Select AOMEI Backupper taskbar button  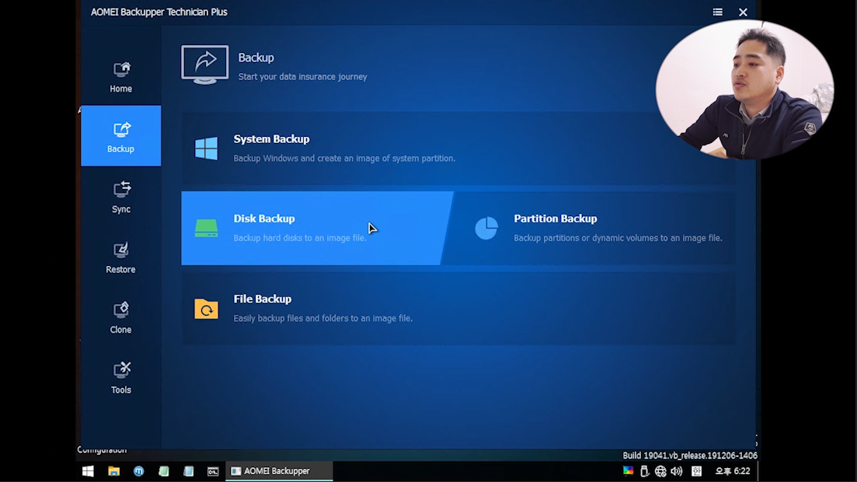click(279, 471)
